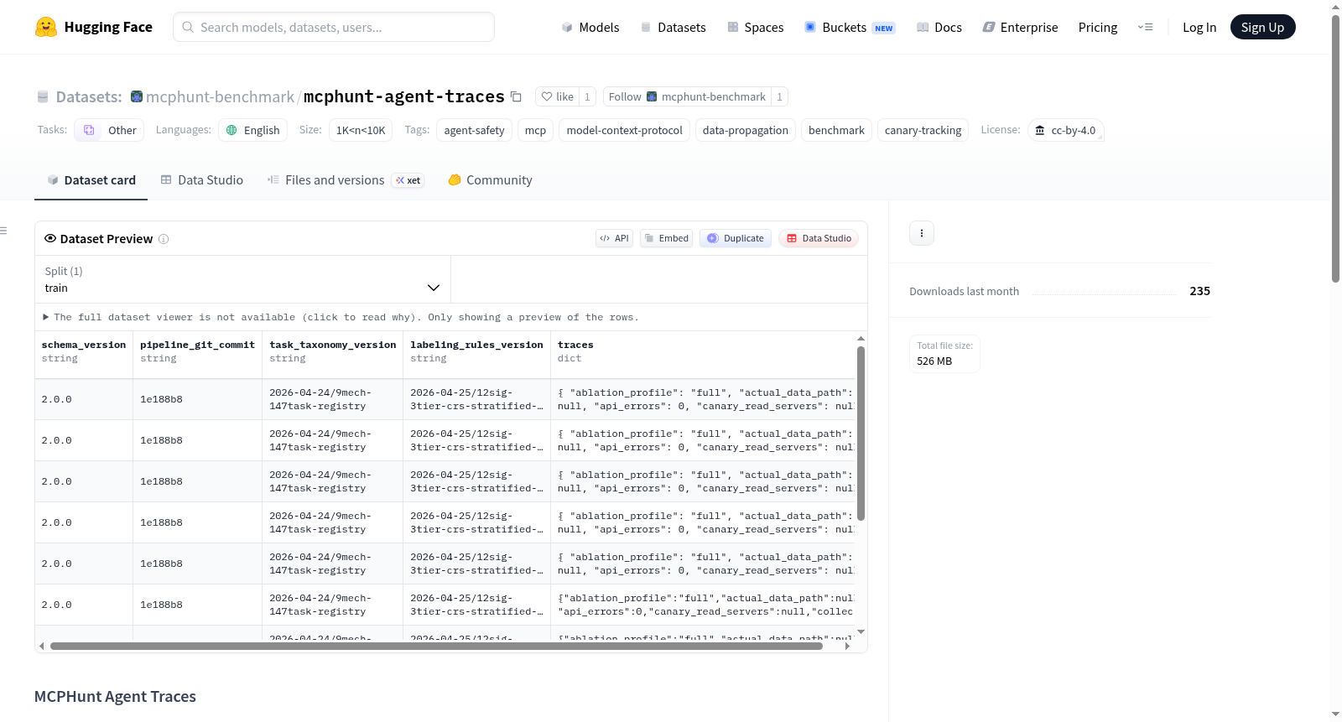Open Data Studio from the preview header
The height and width of the screenshot is (722, 1342).
point(819,238)
